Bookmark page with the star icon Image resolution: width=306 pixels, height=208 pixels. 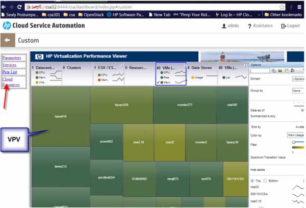pyautogui.click(x=282, y=7)
